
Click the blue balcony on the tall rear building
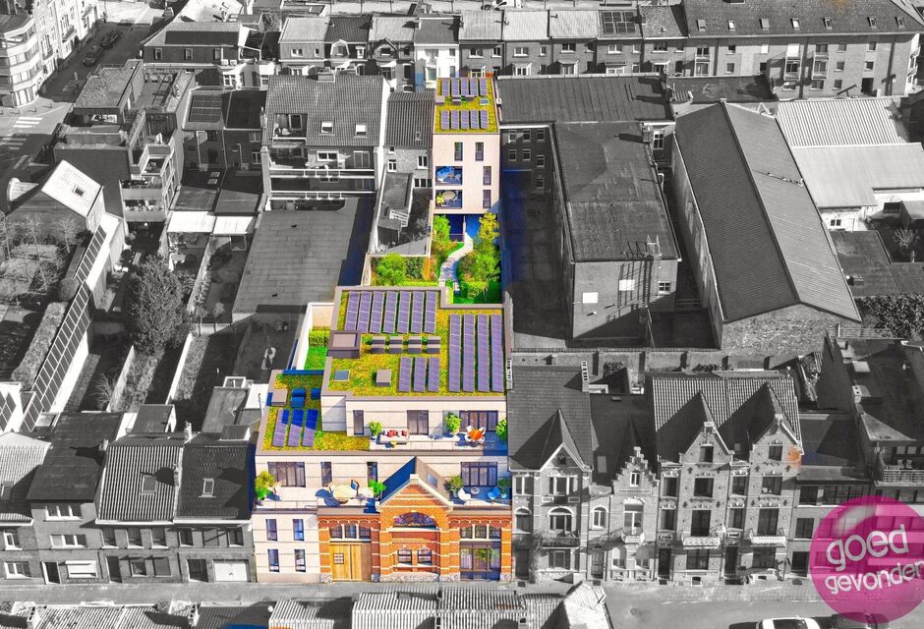[x=449, y=176]
